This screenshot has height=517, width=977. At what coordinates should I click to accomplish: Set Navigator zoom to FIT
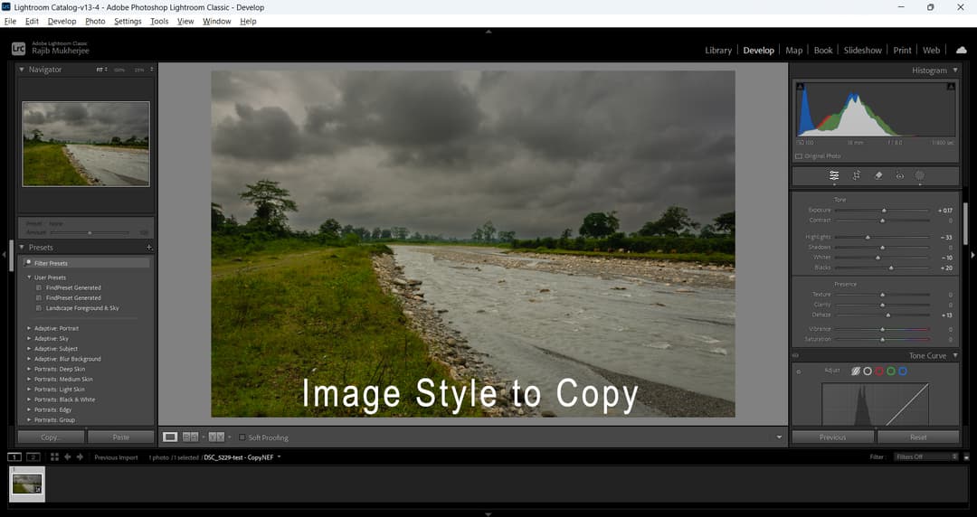[x=100, y=70]
